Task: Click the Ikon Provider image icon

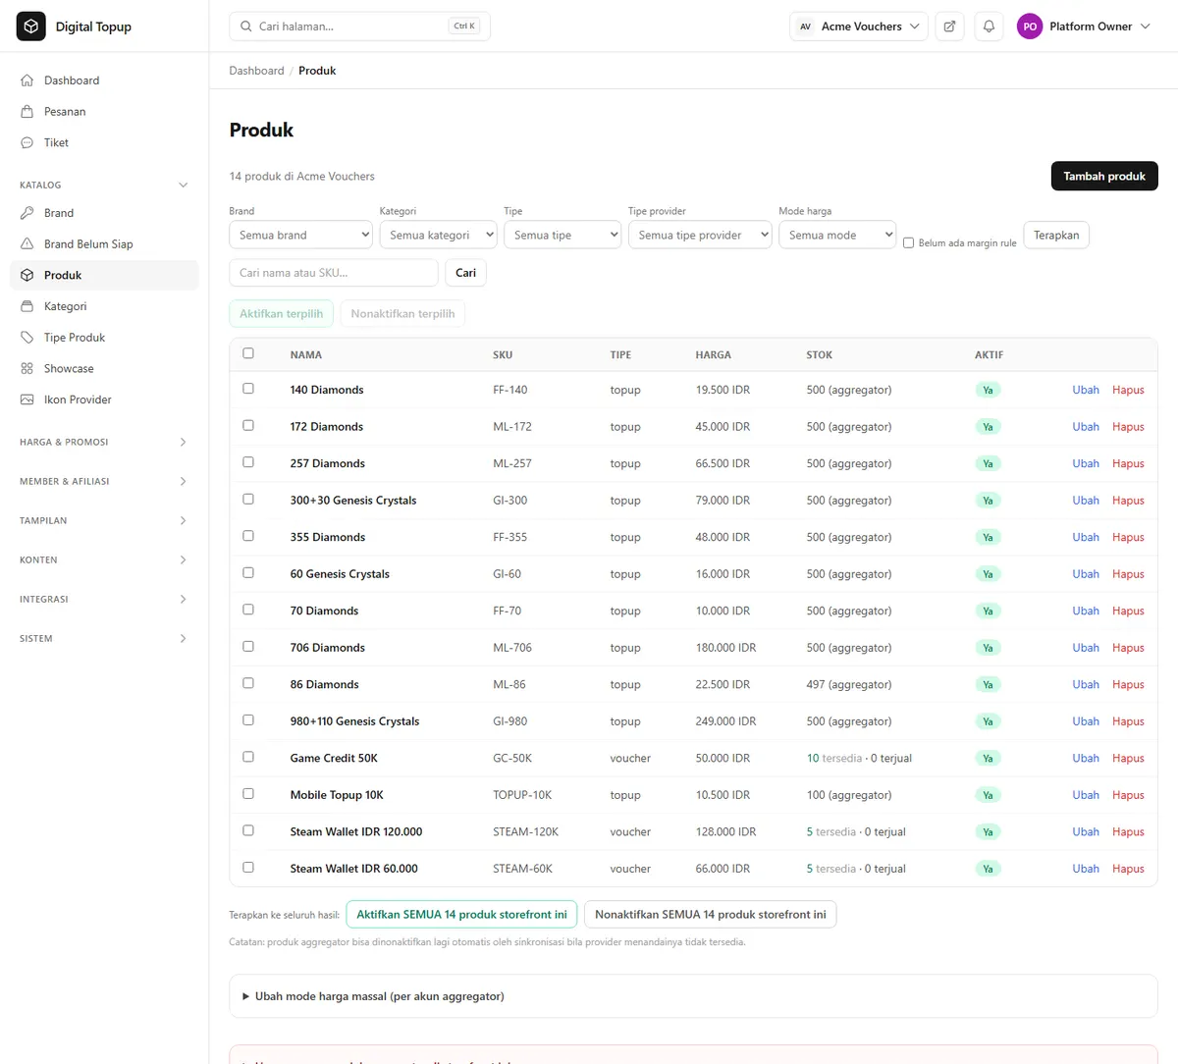Action: click(x=27, y=399)
